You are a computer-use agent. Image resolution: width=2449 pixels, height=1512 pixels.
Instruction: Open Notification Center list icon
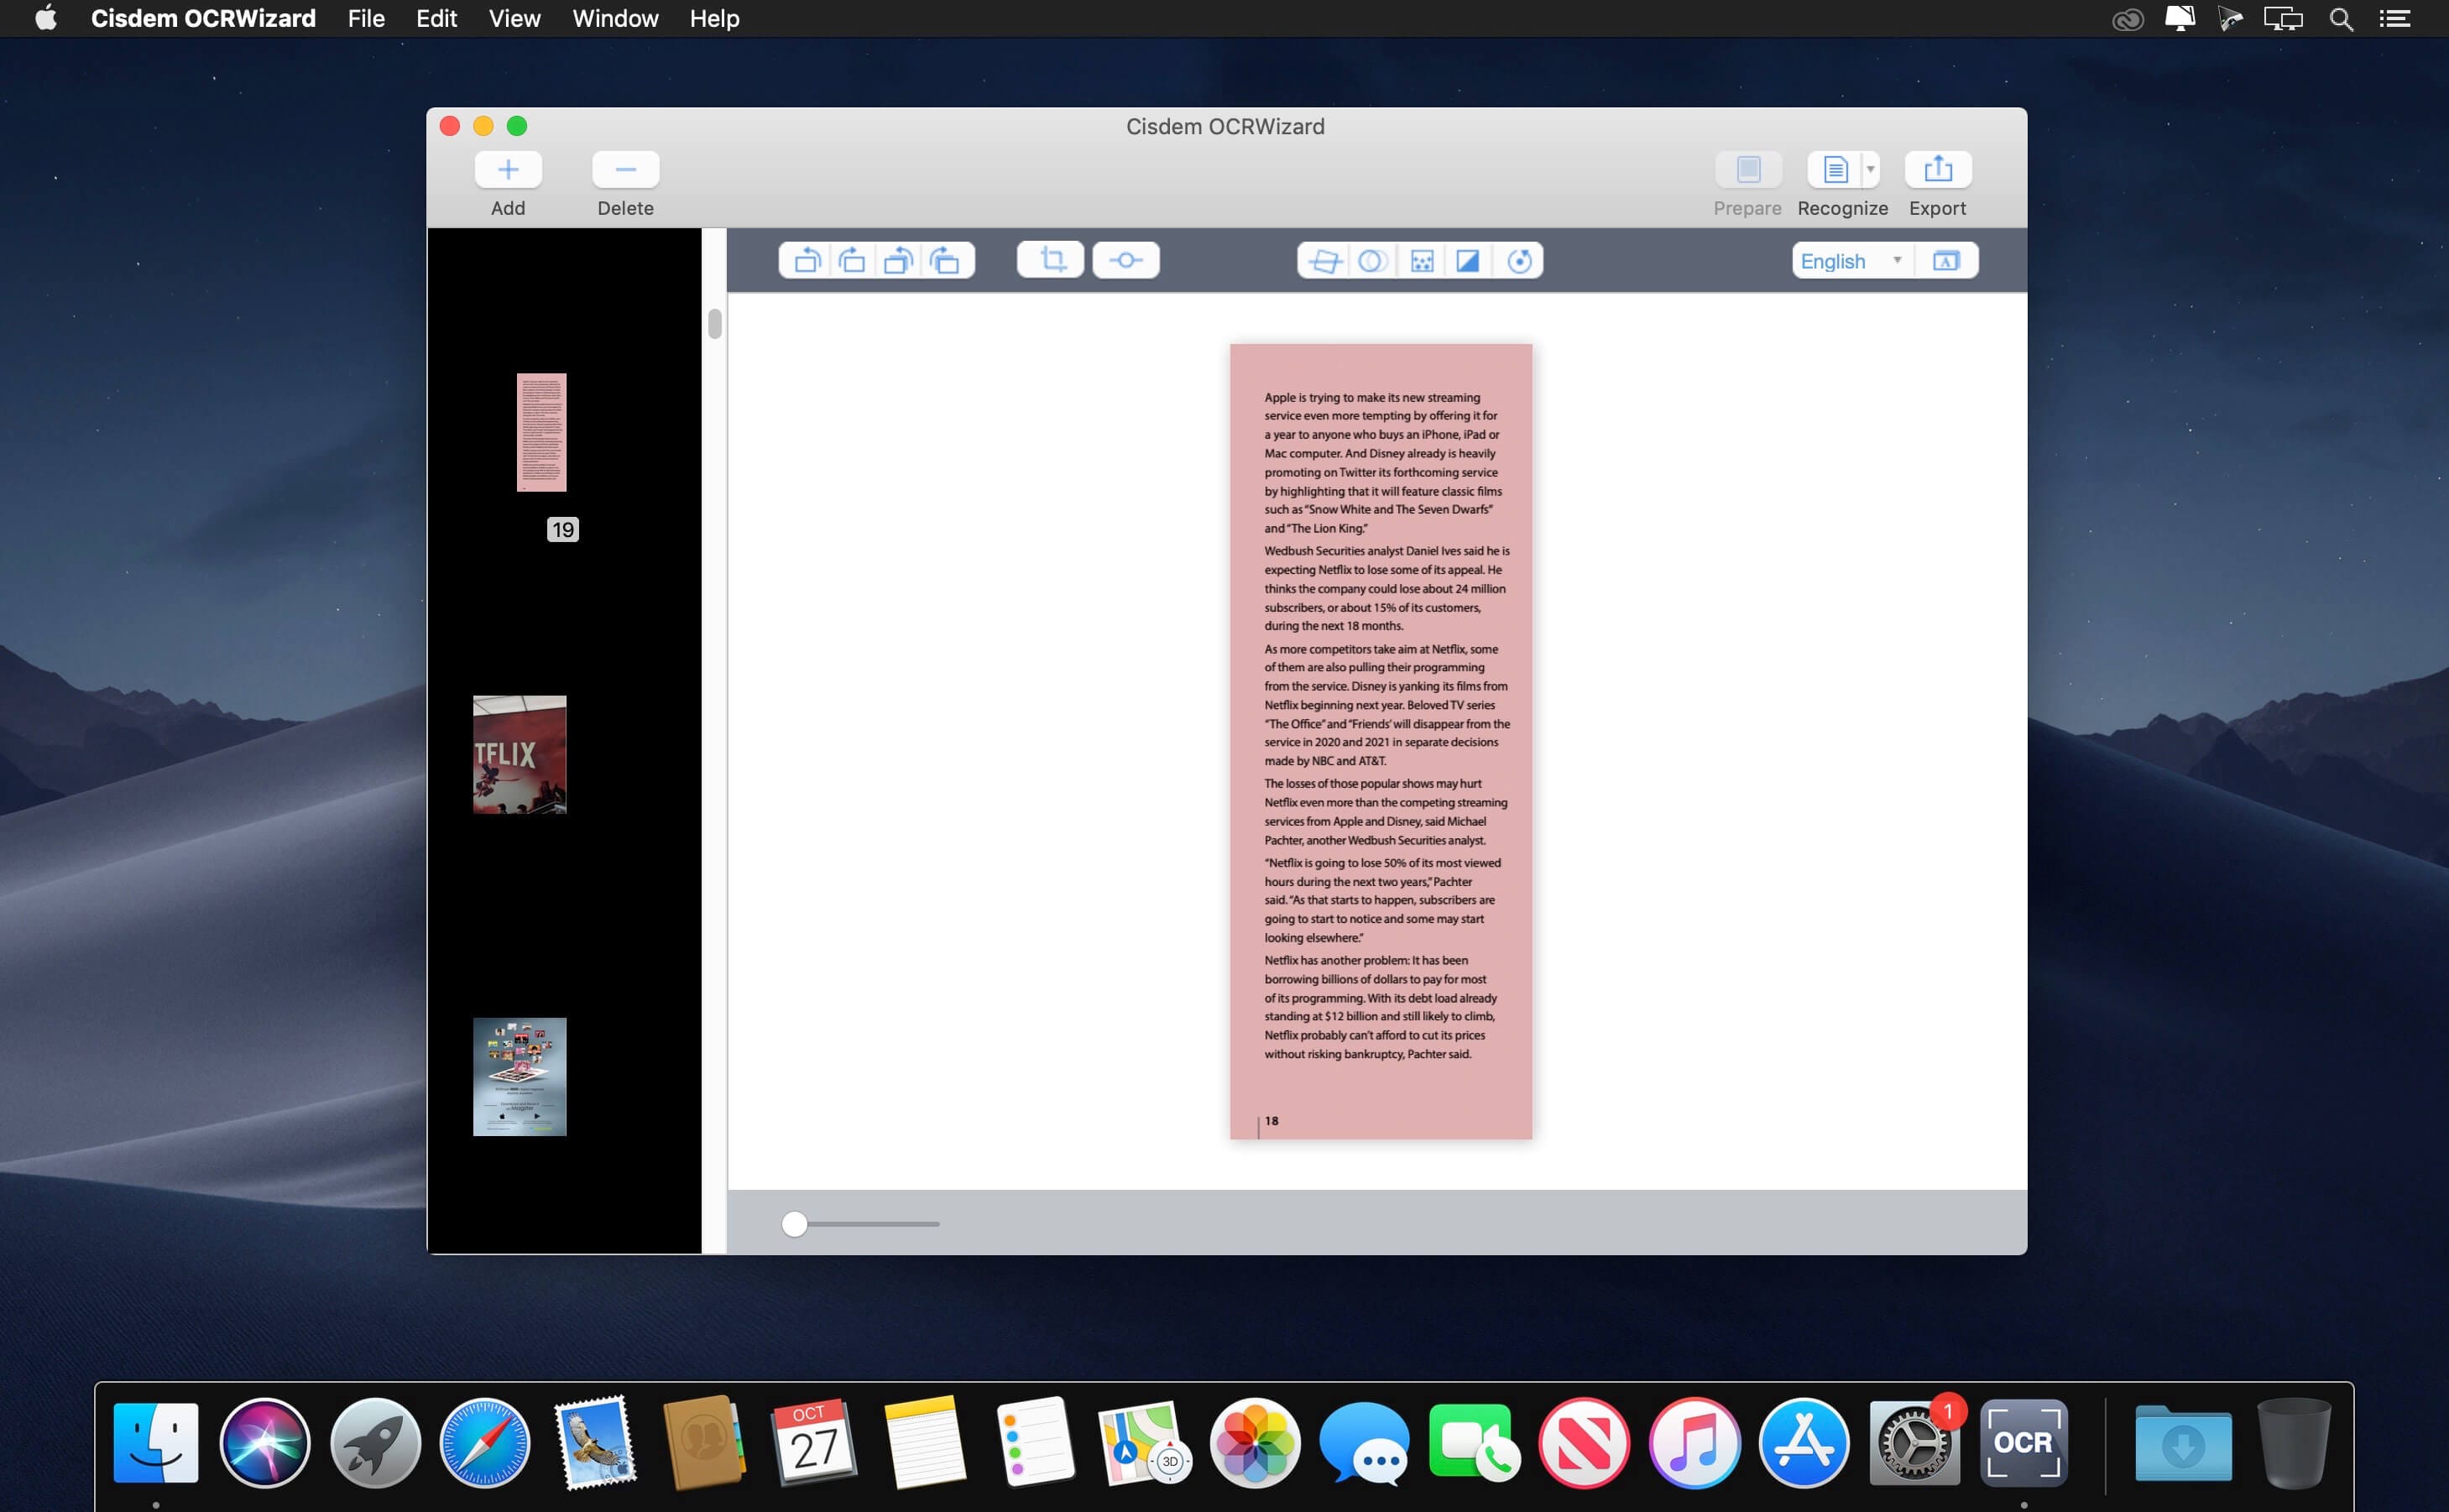pyautogui.click(x=2394, y=18)
